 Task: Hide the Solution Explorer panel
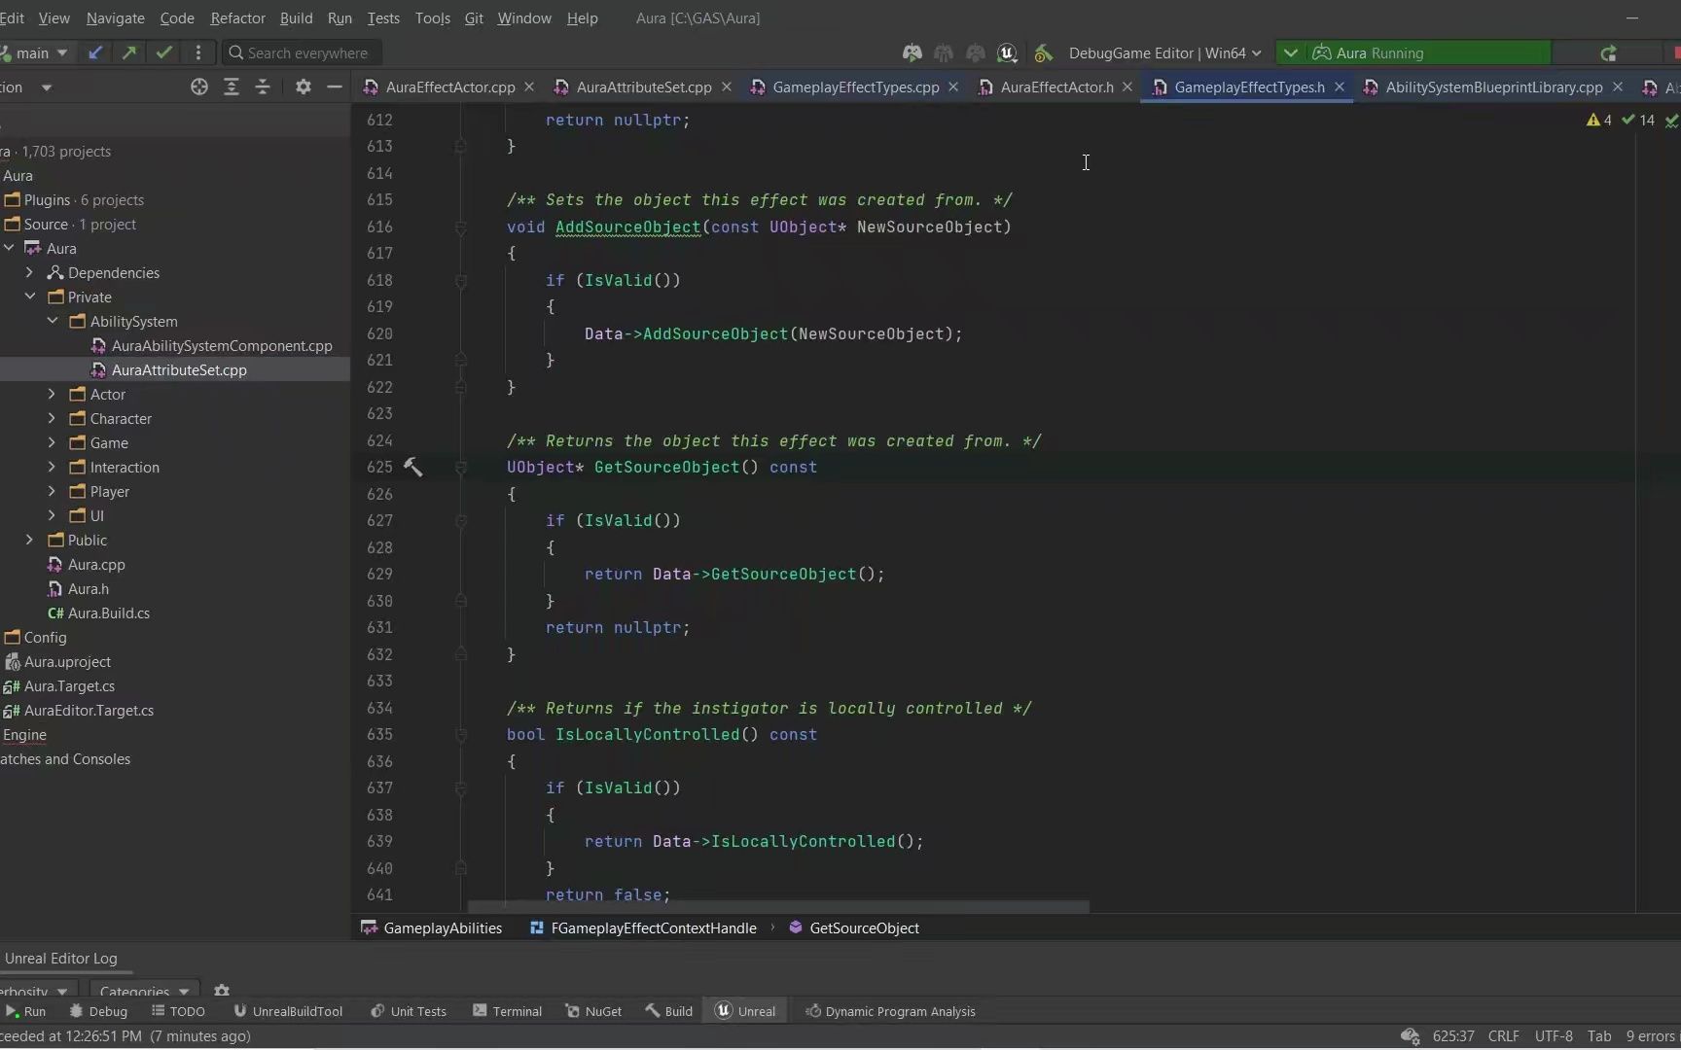334,87
